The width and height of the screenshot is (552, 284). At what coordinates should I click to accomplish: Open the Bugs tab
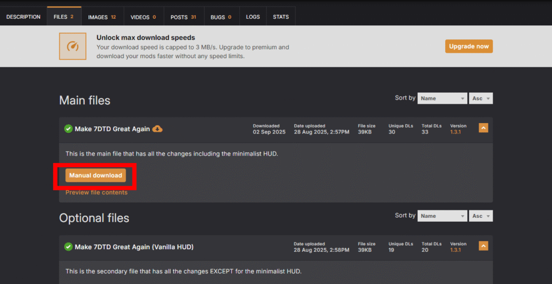[x=222, y=17]
